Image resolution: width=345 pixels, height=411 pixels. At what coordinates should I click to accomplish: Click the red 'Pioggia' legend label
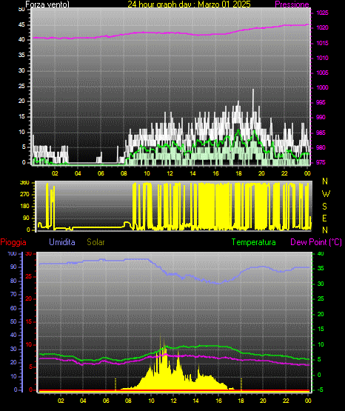13,242
